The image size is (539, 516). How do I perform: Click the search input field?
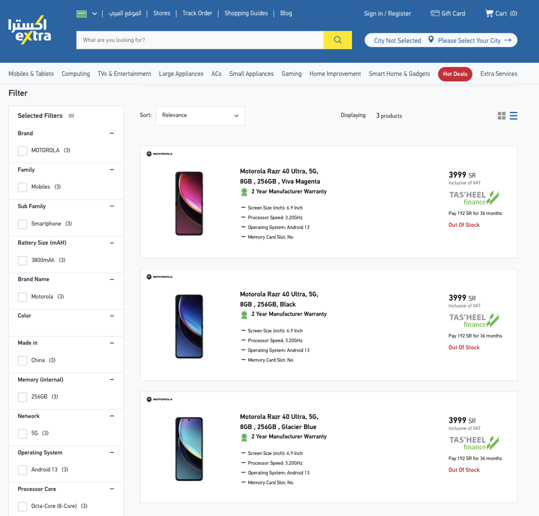pyautogui.click(x=200, y=40)
